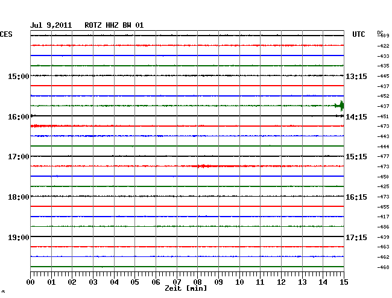Screen dimensions: 392x298
Task: Select the DC offset value "-422"
Action: coord(383,46)
